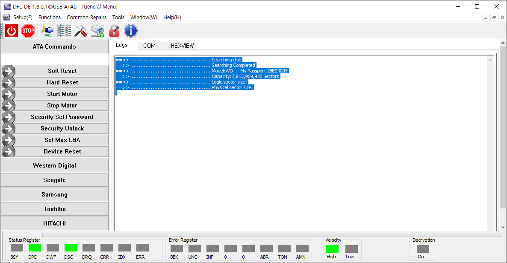Click the green DSC status indicator

71,248
